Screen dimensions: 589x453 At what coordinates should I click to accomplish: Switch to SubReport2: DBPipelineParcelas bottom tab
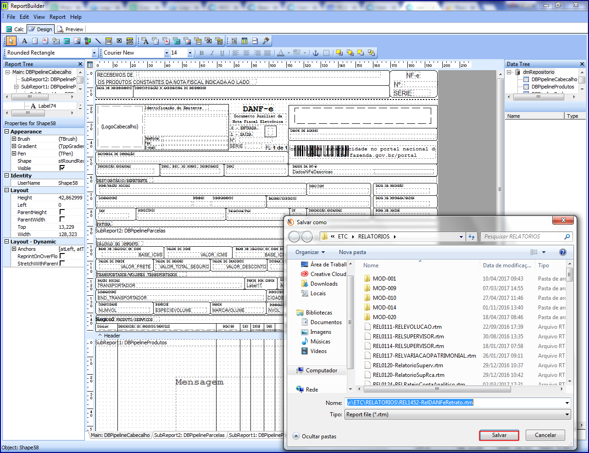pos(189,435)
